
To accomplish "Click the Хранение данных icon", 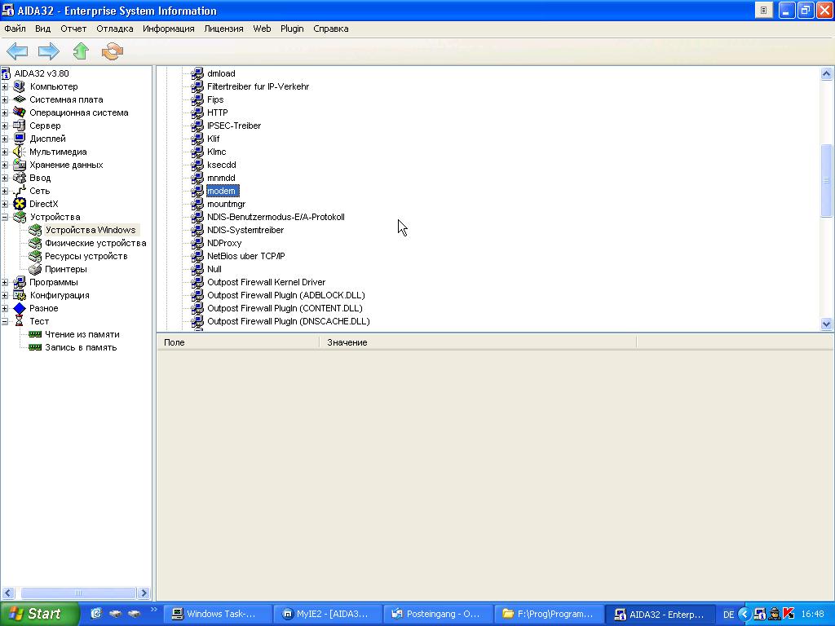I will pyautogui.click(x=20, y=165).
